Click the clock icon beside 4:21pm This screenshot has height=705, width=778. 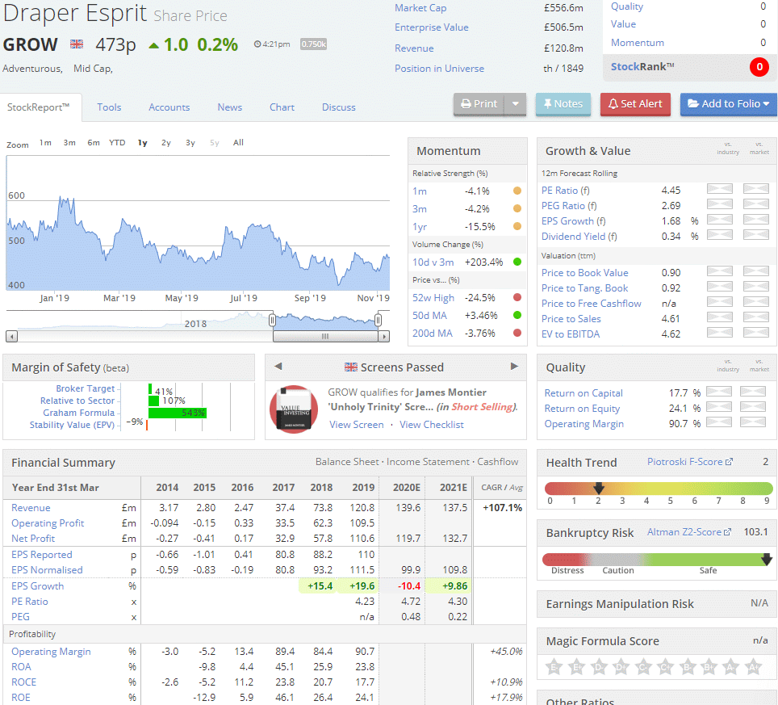click(257, 44)
